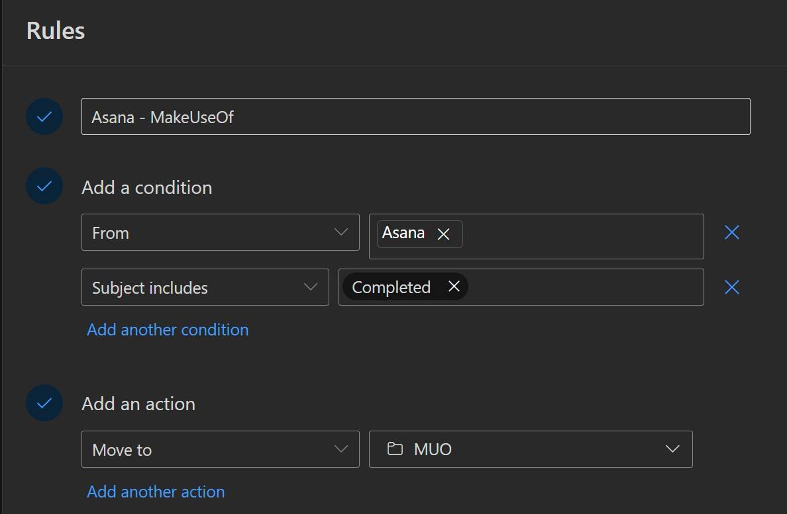
Task: Remove the Asana sender chip
Action: tap(444, 234)
